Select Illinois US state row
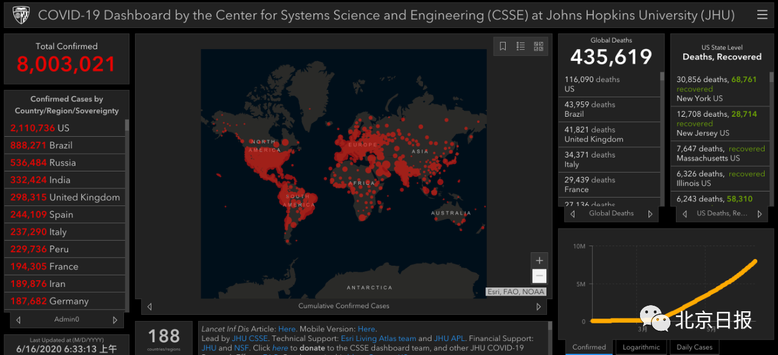This screenshot has height=355, width=778. tap(720, 179)
